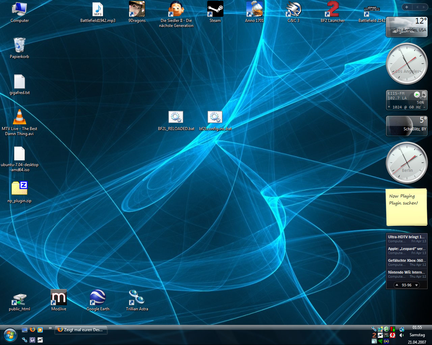Viewport: 432px width, 345px height.
Task: Launch Firefox from Quick Launch
Action: pyautogui.click(x=32, y=330)
